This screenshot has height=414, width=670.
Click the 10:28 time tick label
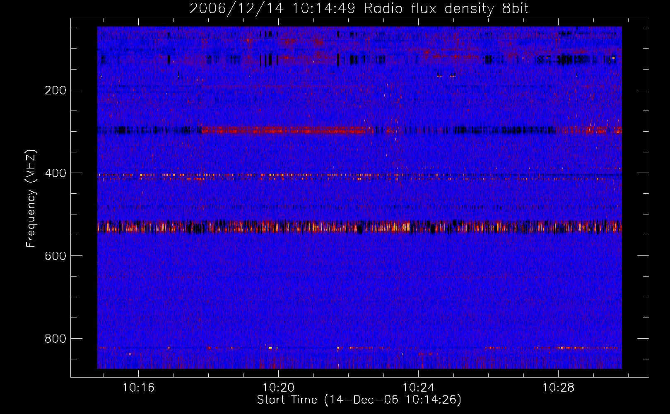tap(558, 388)
